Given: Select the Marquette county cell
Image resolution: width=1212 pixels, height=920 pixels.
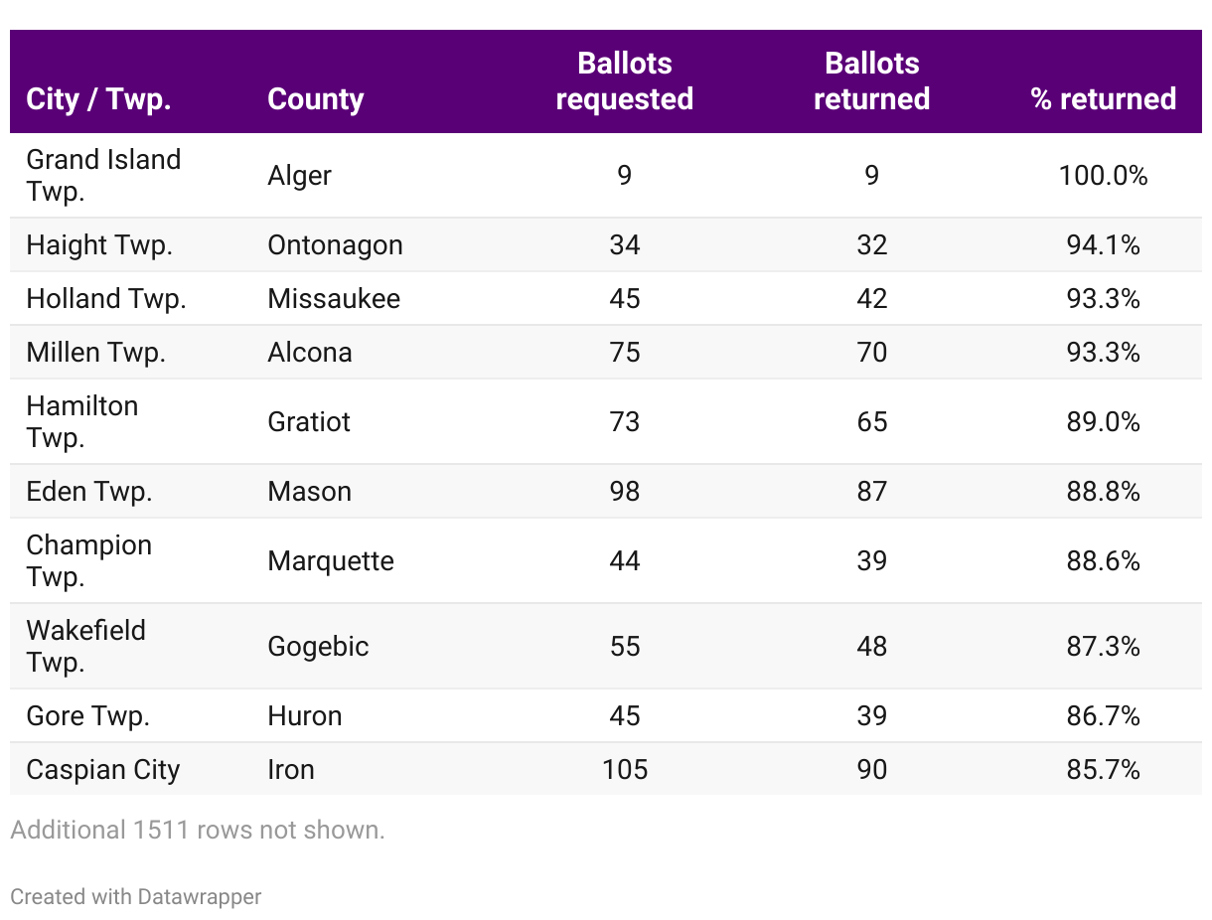Looking at the screenshot, I should [331, 561].
